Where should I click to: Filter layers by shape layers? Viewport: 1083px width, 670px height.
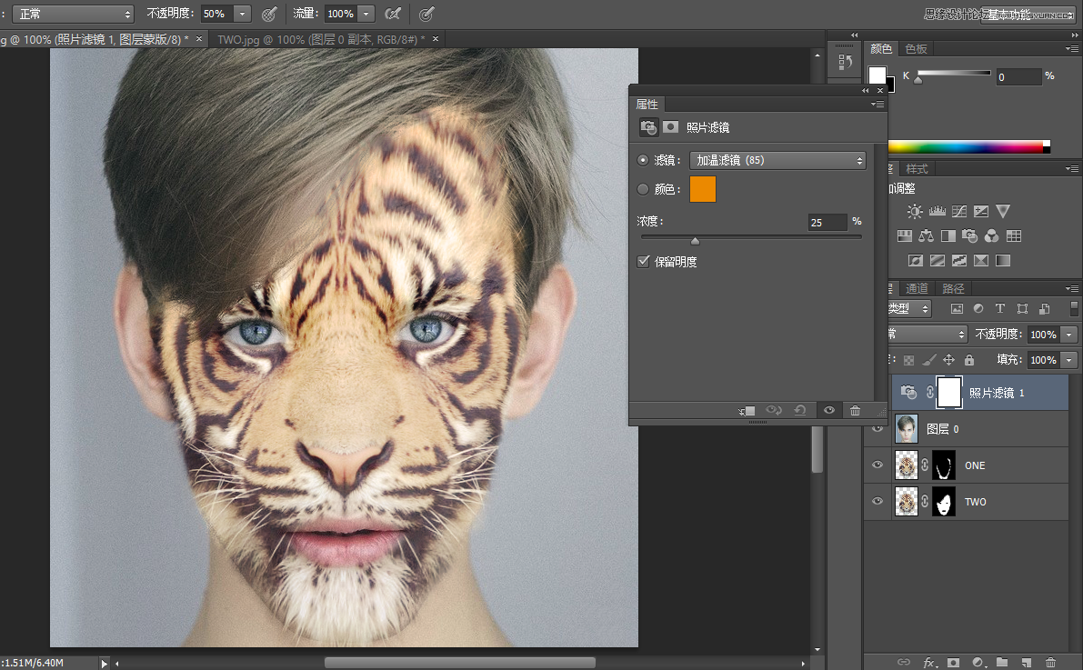(x=1022, y=309)
